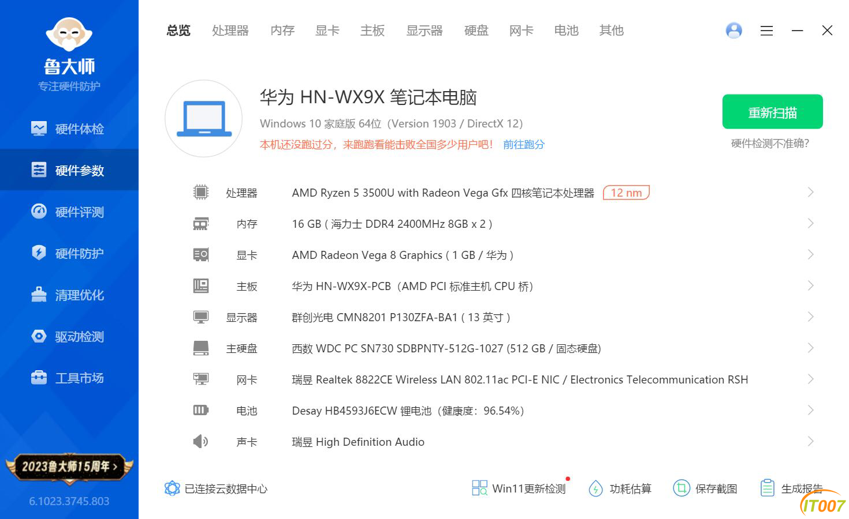Open 工具市场 in sidebar
This screenshot has width=849, height=519.
69,378
